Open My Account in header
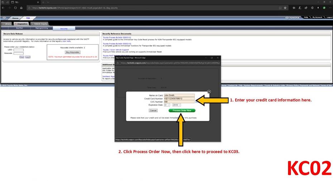 pyautogui.click(x=317, y=17)
